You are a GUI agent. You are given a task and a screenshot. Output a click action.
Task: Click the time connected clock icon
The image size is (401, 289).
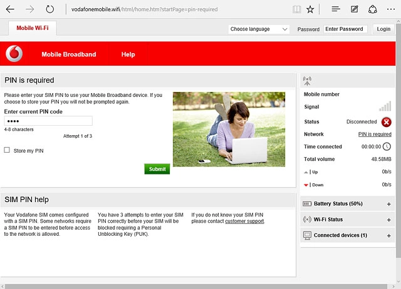click(x=387, y=146)
